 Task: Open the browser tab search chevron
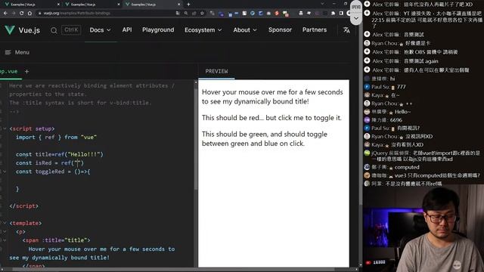pyautogui.click(x=322, y=4)
